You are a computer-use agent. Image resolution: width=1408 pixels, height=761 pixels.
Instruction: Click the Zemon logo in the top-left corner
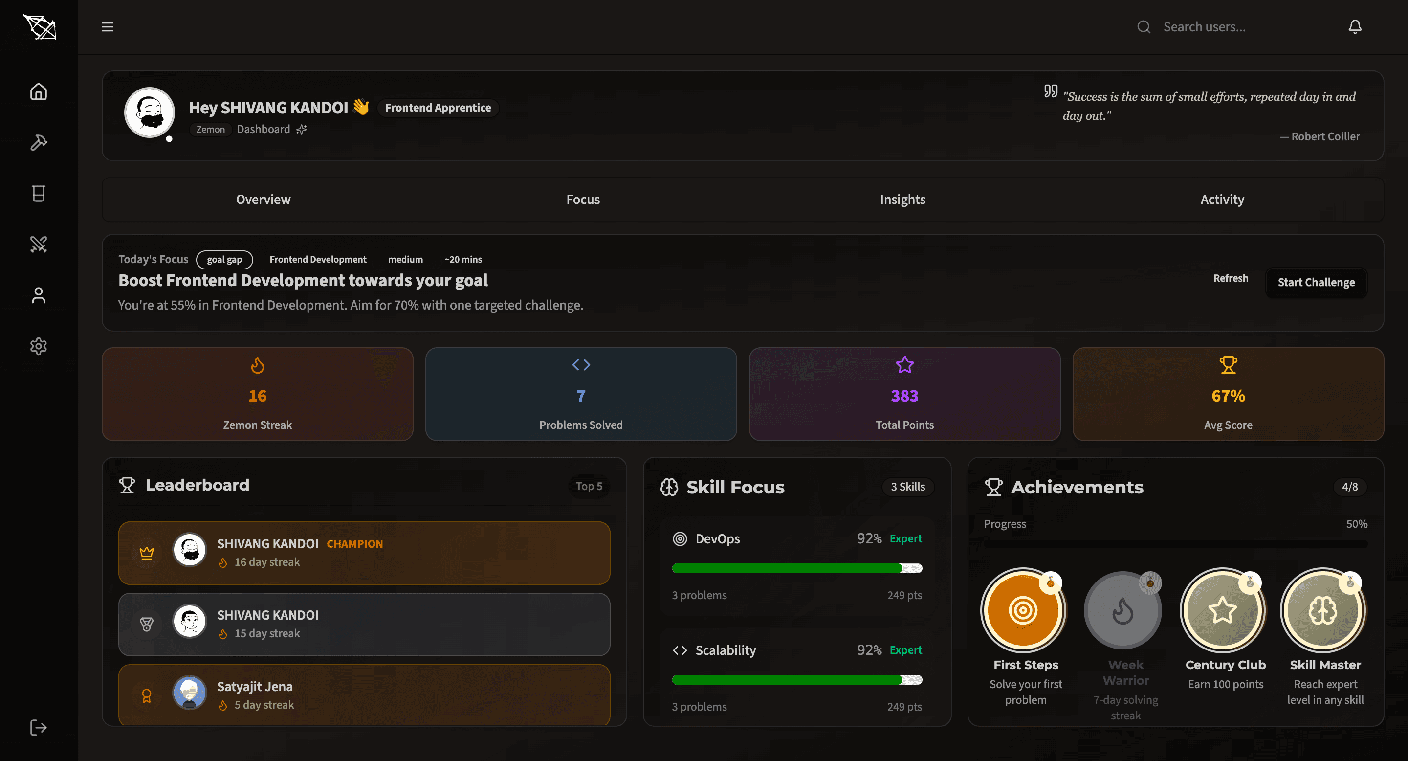click(40, 27)
